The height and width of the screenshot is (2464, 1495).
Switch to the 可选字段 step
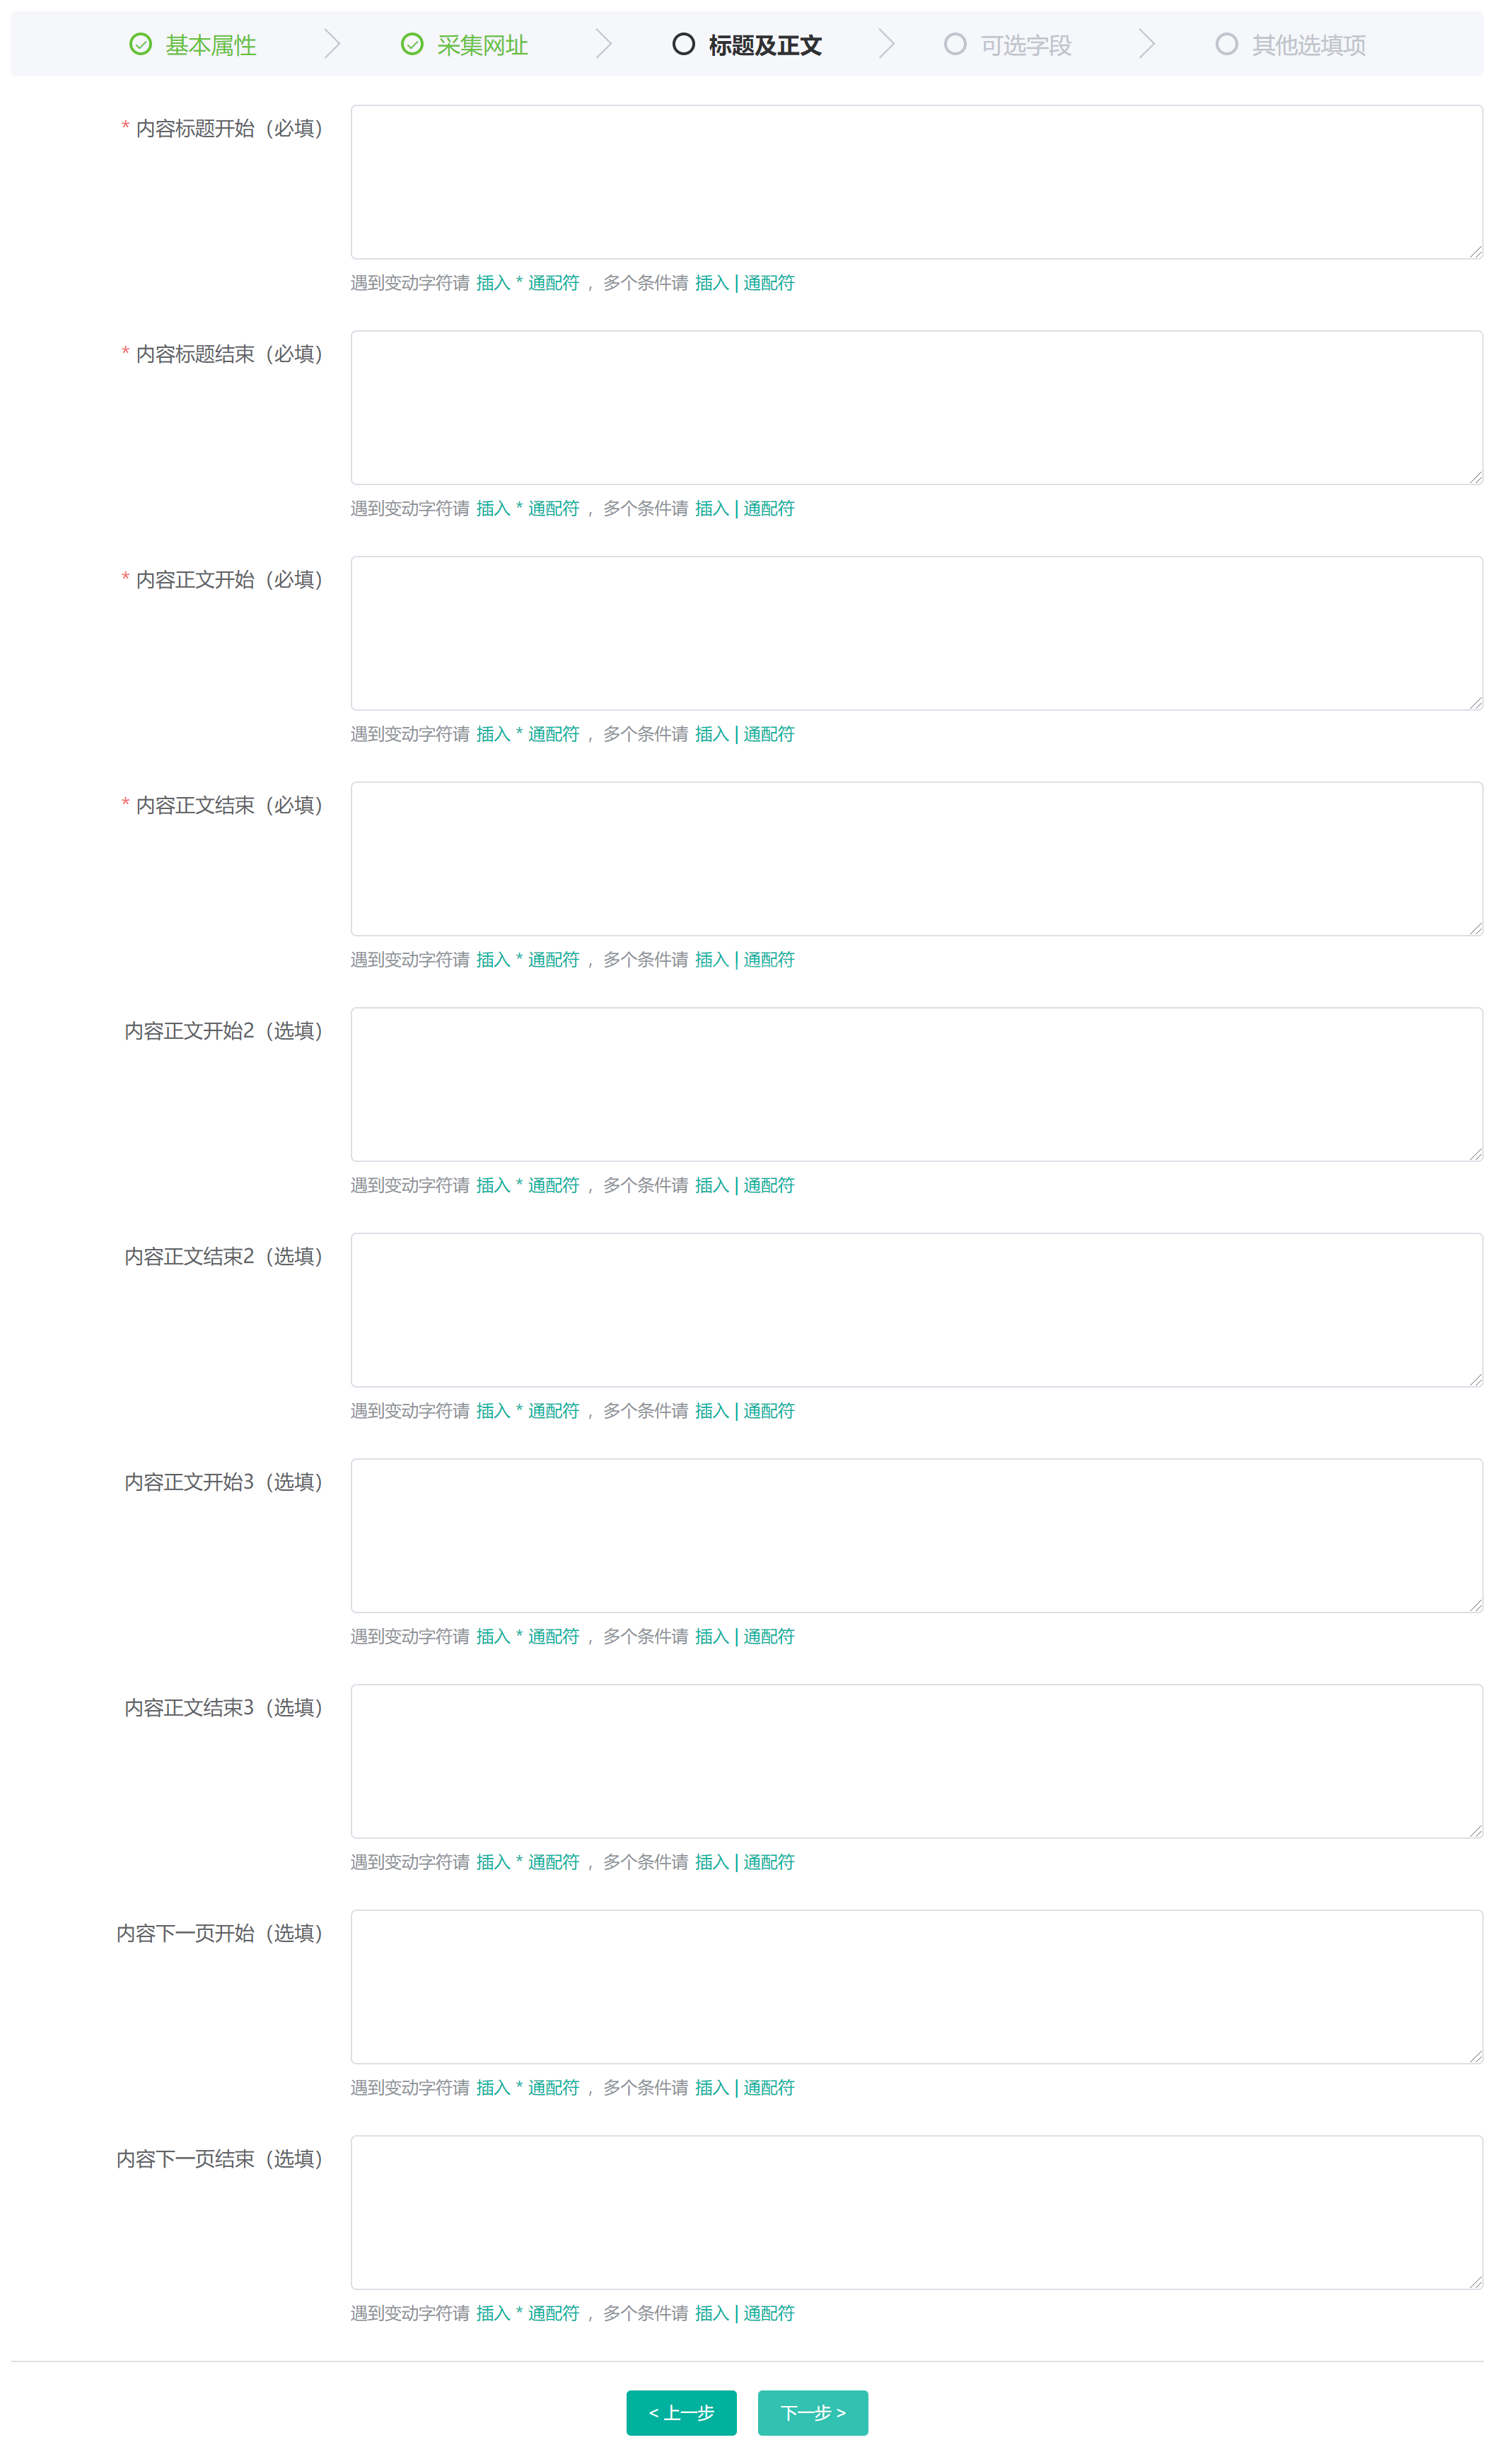click(1025, 45)
